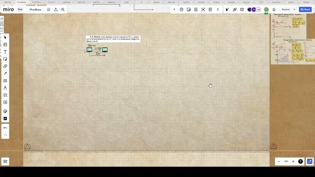This screenshot has height=177, width=315.
Task: Click the free plan badge
Action: [x=20, y=9]
